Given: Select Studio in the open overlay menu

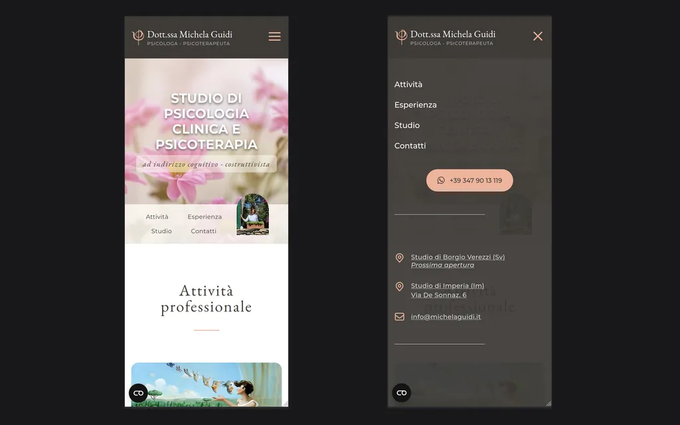Looking at the screenshot, I should [407, 126].
